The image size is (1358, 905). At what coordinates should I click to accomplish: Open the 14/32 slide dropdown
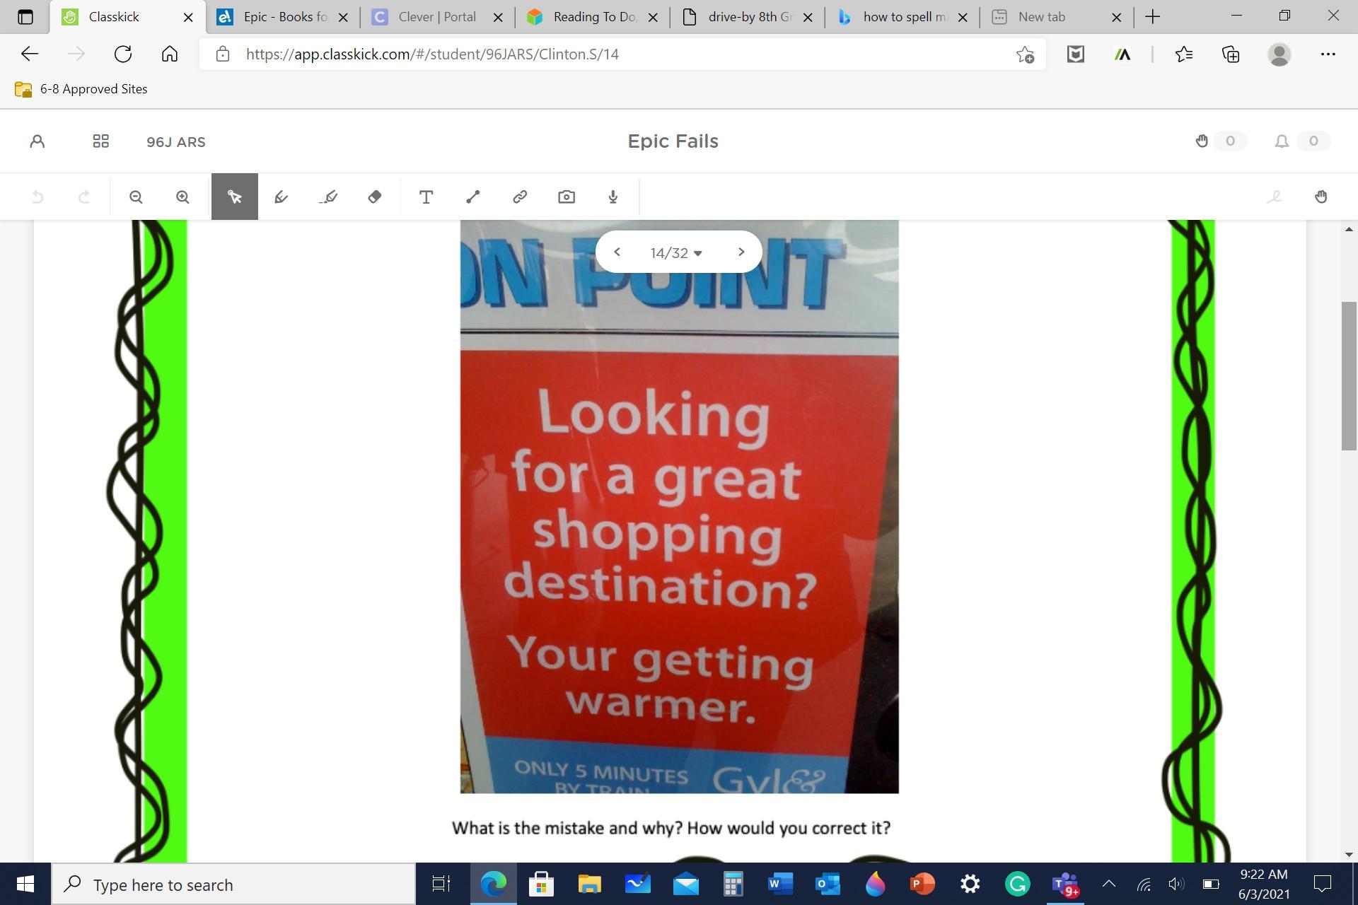click(x=676, y=252)
